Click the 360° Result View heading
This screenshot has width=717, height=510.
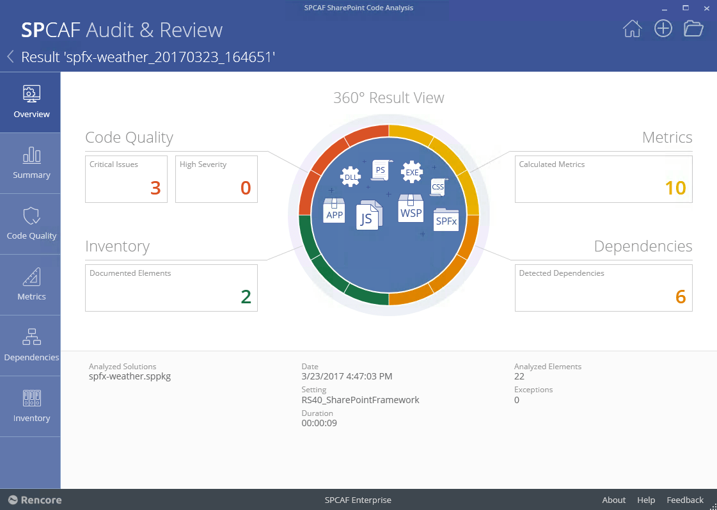coord(389,97)
